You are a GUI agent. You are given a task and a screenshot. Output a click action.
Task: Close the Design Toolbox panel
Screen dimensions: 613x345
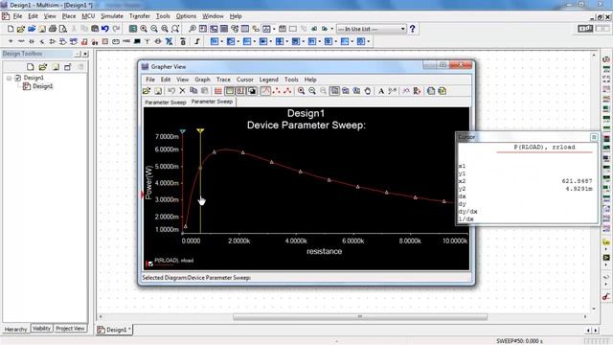click(x=85, y=54)
